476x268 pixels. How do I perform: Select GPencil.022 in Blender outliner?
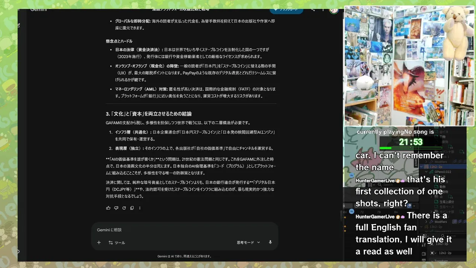(x=443, y=172)
